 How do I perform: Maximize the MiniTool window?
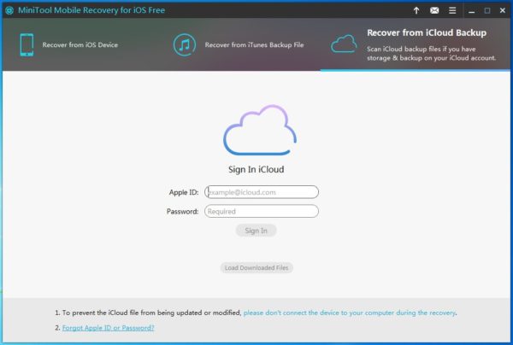click(x=487, y=11)
